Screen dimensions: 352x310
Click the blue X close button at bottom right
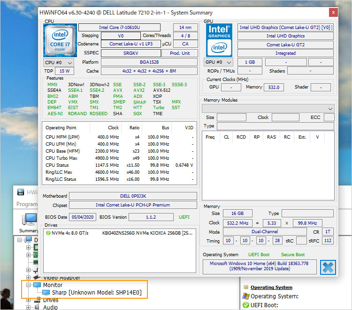point(328,267)
